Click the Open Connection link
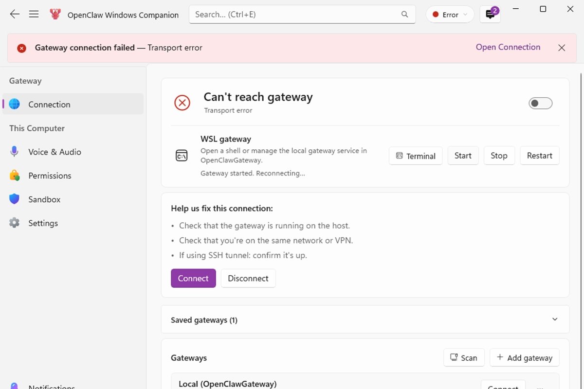This screenshot has width=584, height=389. tap(508, 47)
